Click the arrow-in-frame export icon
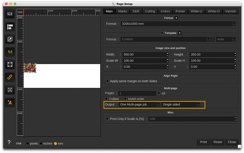The width and height of the screenshot is (244, 153). click(10, 39)
